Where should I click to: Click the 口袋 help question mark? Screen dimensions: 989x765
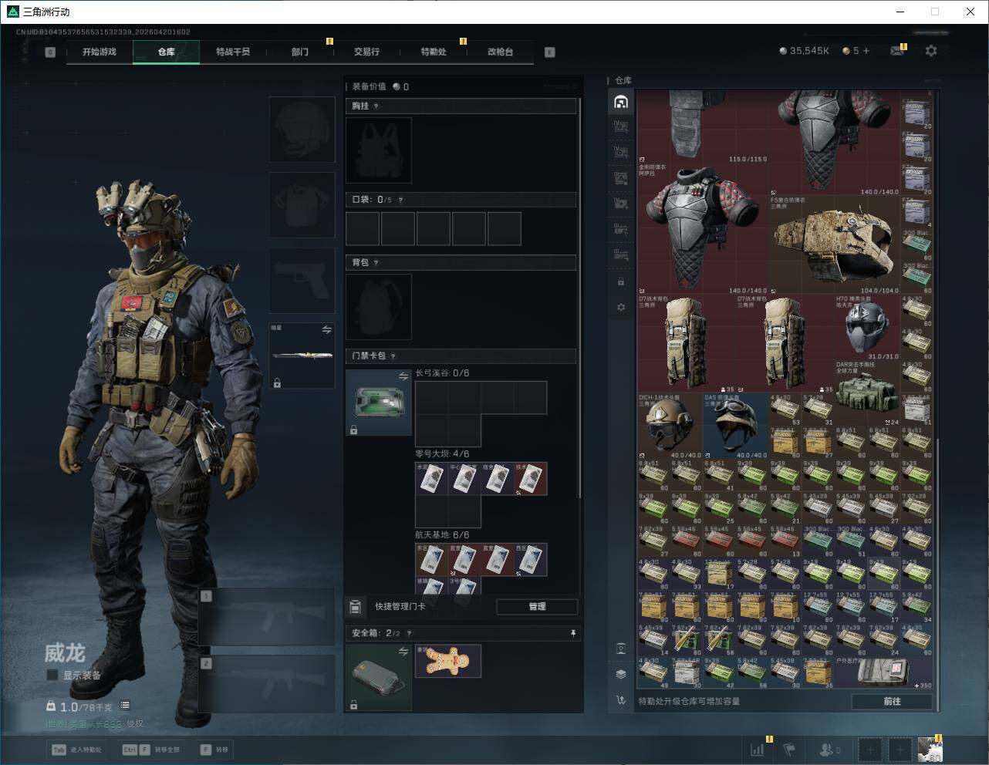[400, 200]
